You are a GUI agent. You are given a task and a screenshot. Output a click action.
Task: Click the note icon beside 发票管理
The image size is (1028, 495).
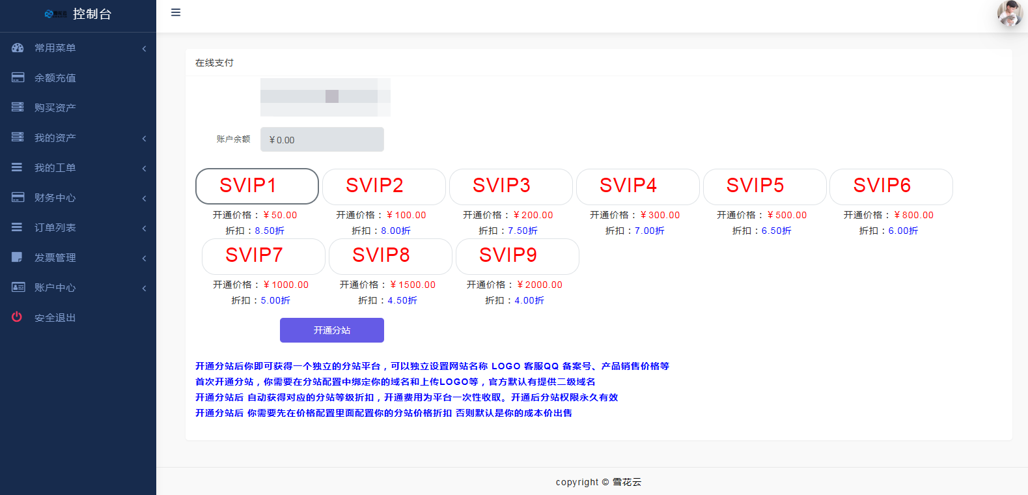point(18,257)
